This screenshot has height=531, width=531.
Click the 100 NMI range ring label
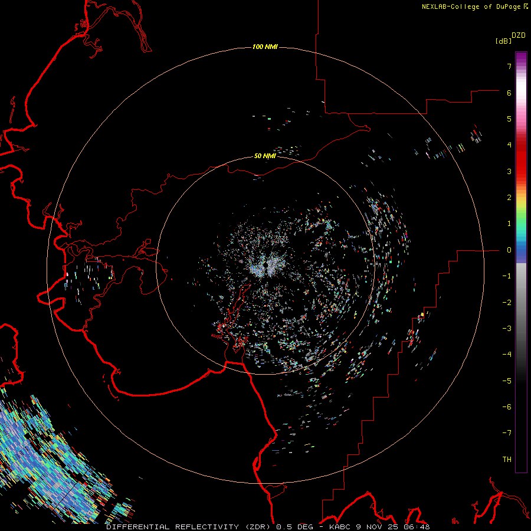265,47
